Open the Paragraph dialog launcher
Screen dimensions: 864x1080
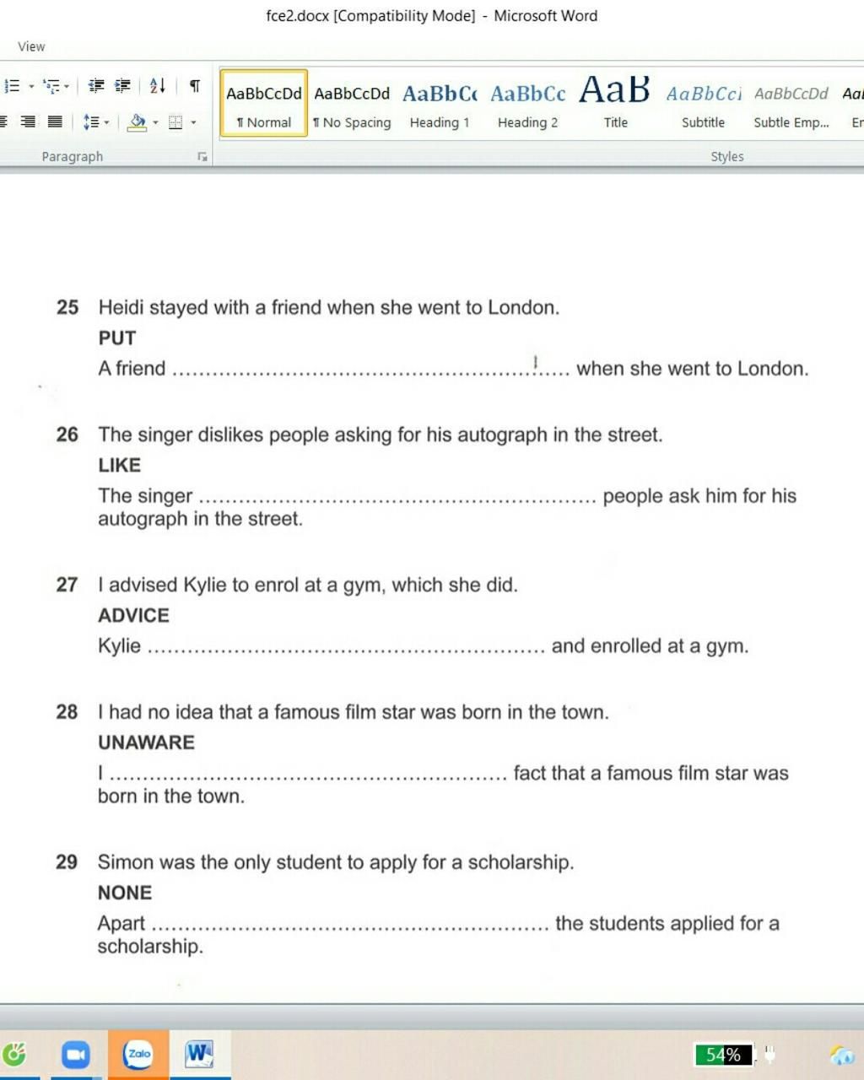pyautogui.click(x=202, y=157)
